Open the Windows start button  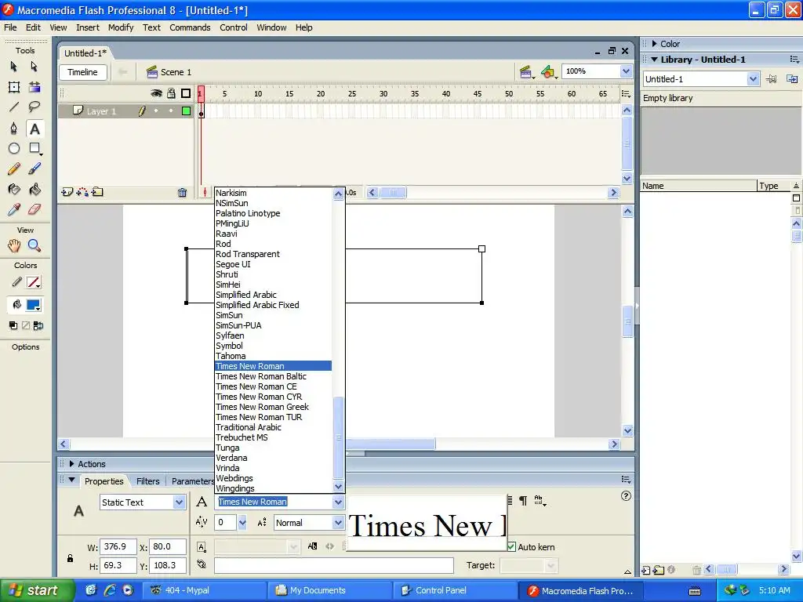(37, 590)
